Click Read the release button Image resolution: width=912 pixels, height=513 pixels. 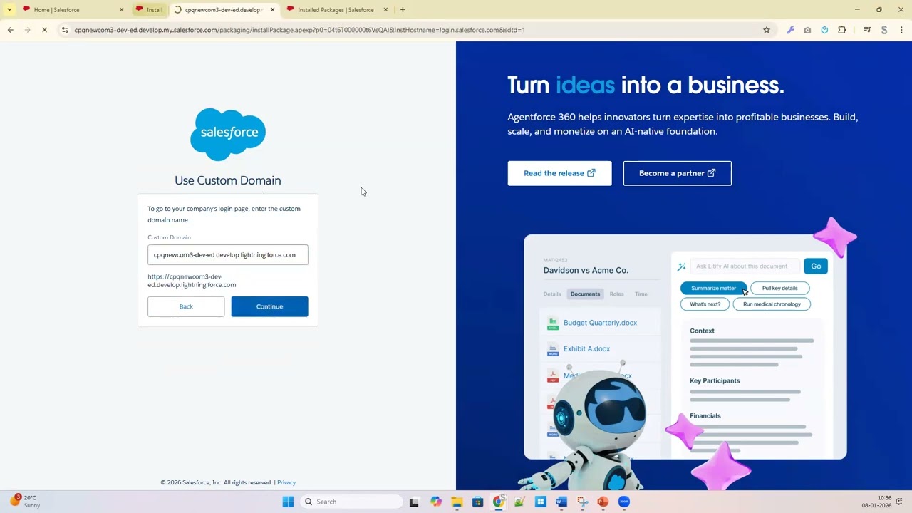pyautogui.click(x=559, y=173)
